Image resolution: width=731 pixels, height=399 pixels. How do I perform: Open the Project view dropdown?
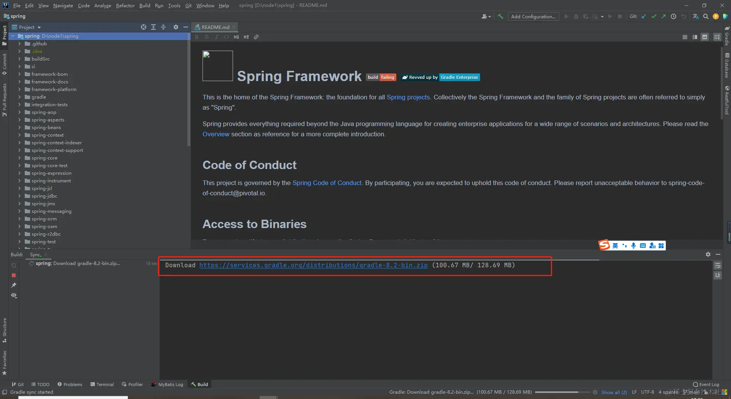click(27, 27)
